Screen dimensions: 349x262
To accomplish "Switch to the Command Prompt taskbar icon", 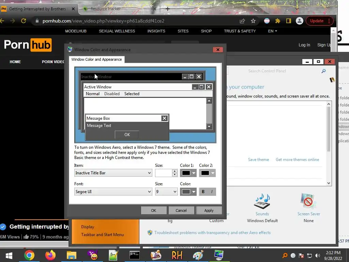I will point(135,255).
